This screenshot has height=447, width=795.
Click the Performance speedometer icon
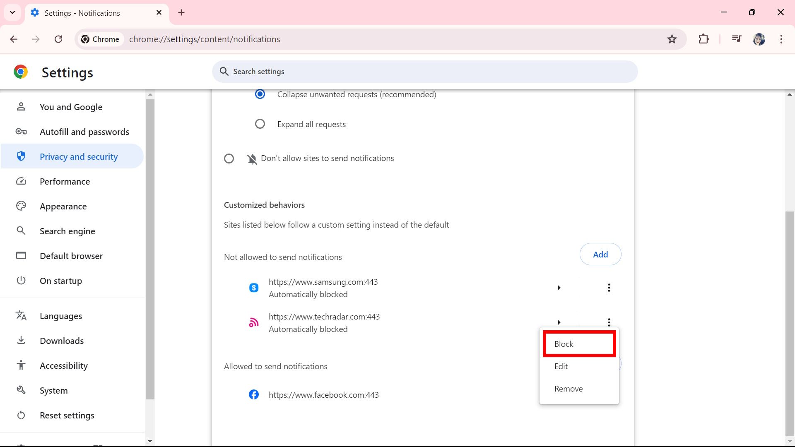[21, 181]
